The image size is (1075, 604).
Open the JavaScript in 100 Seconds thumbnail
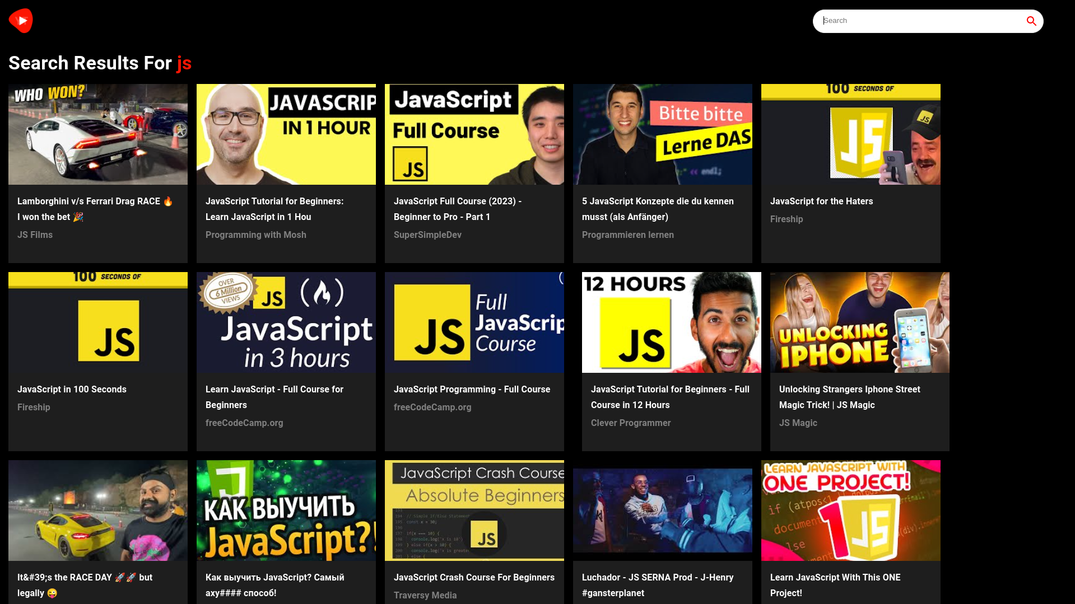(98, 322)
